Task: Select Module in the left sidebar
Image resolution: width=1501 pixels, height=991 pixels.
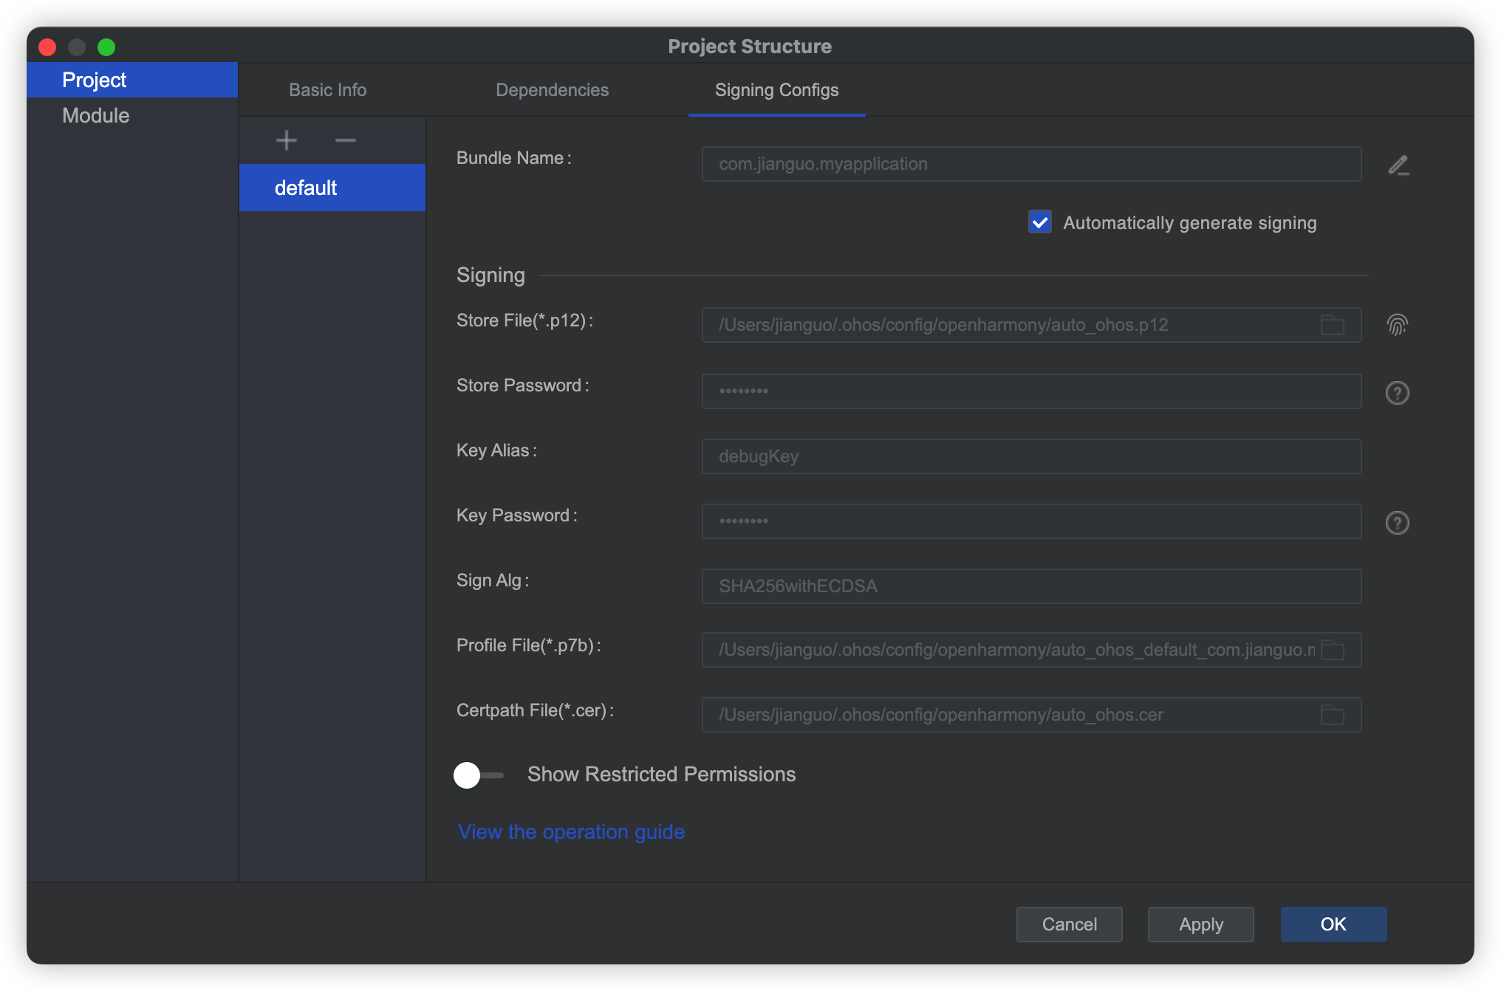Action: pos(96,115)
